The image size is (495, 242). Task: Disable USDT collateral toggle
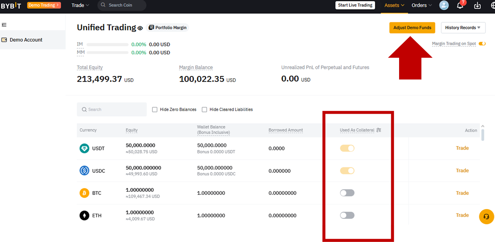pos(347,148)
